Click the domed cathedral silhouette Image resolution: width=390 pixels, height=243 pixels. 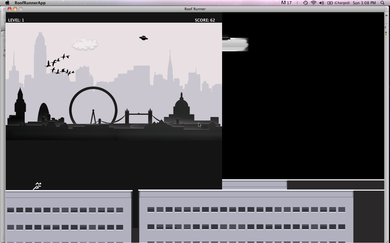click(x=181, y=108)
